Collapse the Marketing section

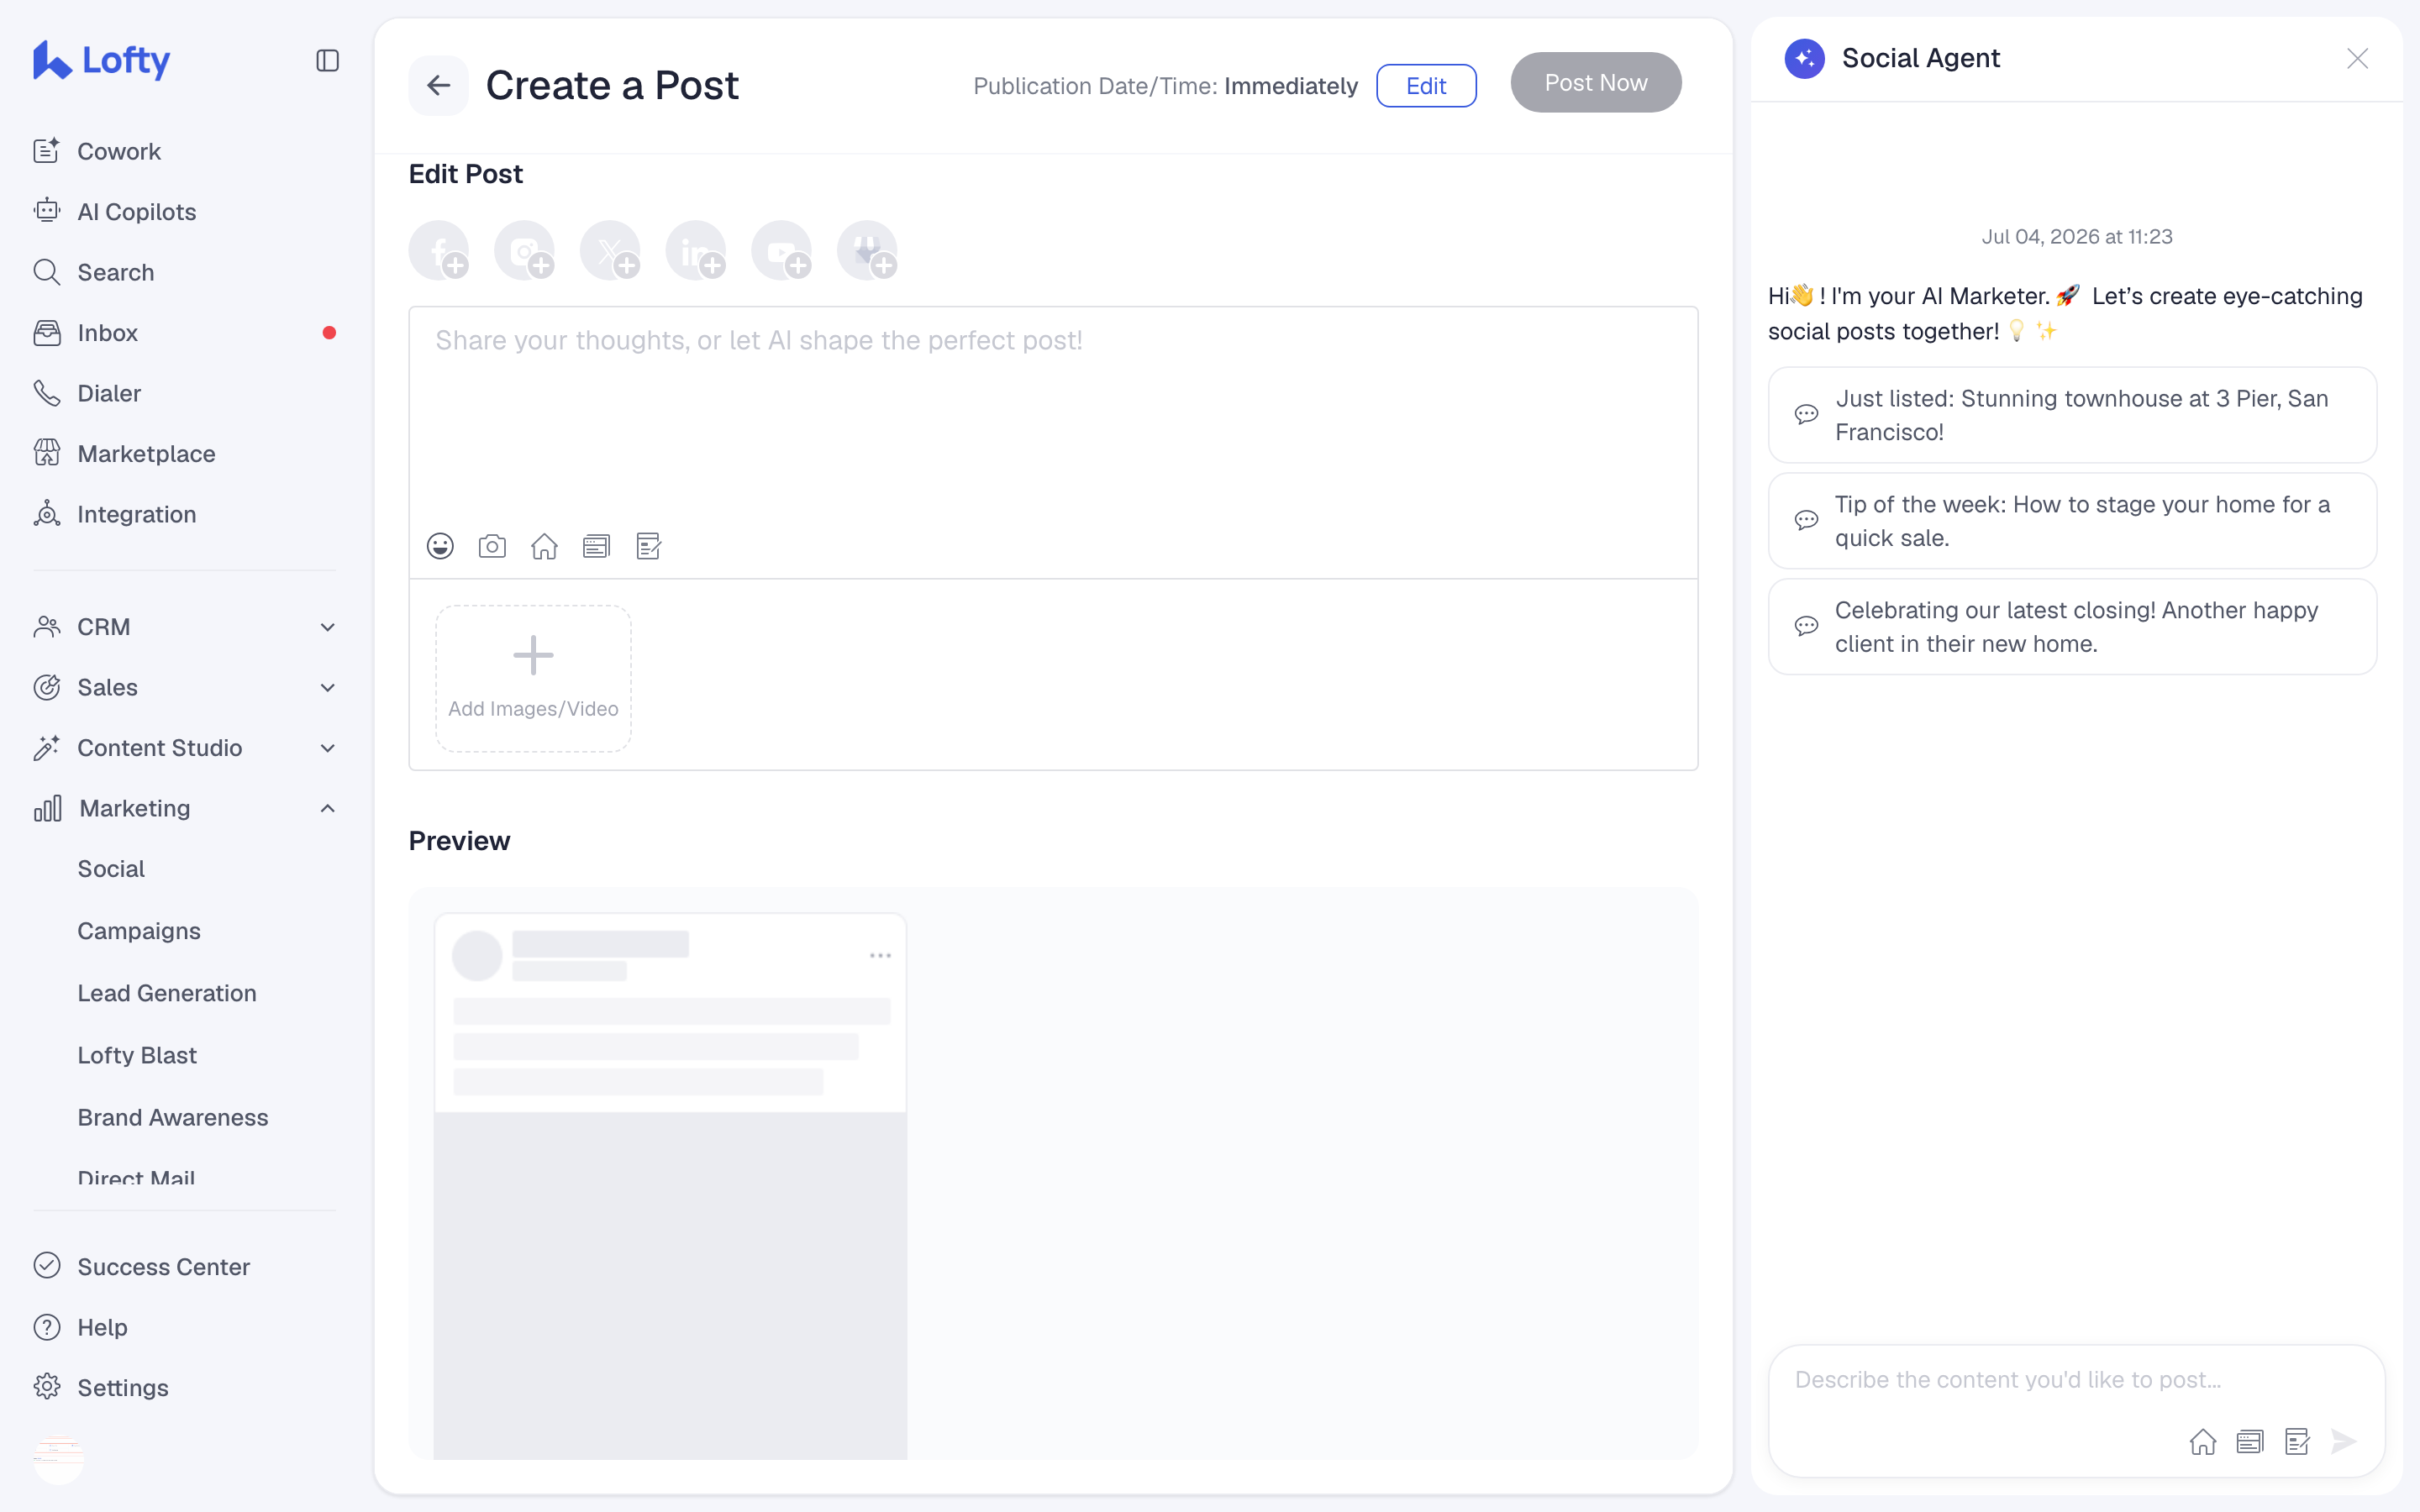pyautogui.click(x=185, y=808)
